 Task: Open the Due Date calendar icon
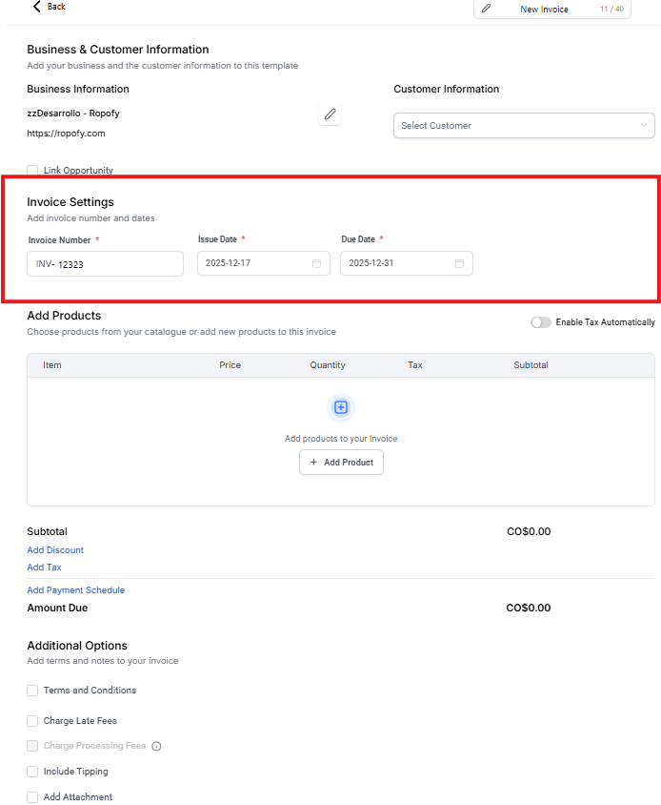pos(459,263)
